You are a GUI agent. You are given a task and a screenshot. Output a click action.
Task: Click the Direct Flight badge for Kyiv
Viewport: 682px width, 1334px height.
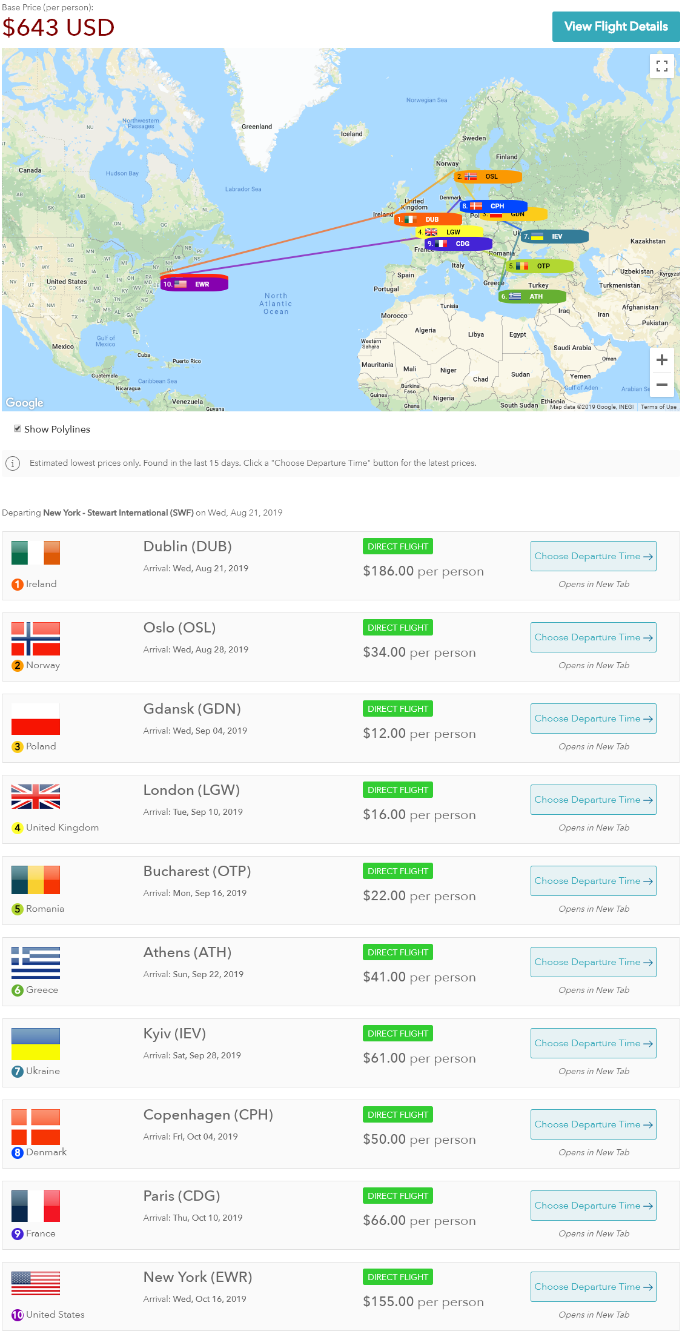click(x=398, y=1034)
